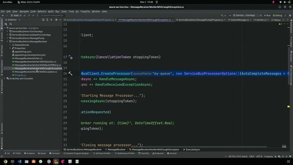This screenshot has height=165, width=293.
Task: Show hidden editor tabs dropdown
Action: 283,20
